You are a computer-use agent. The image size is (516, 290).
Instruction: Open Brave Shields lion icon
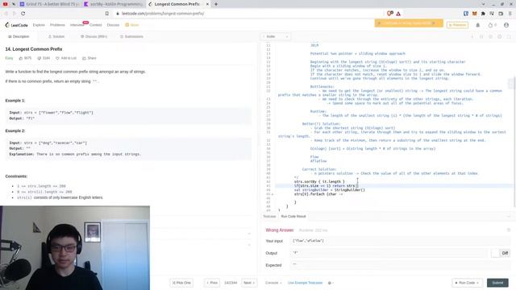tap(390, 14)
